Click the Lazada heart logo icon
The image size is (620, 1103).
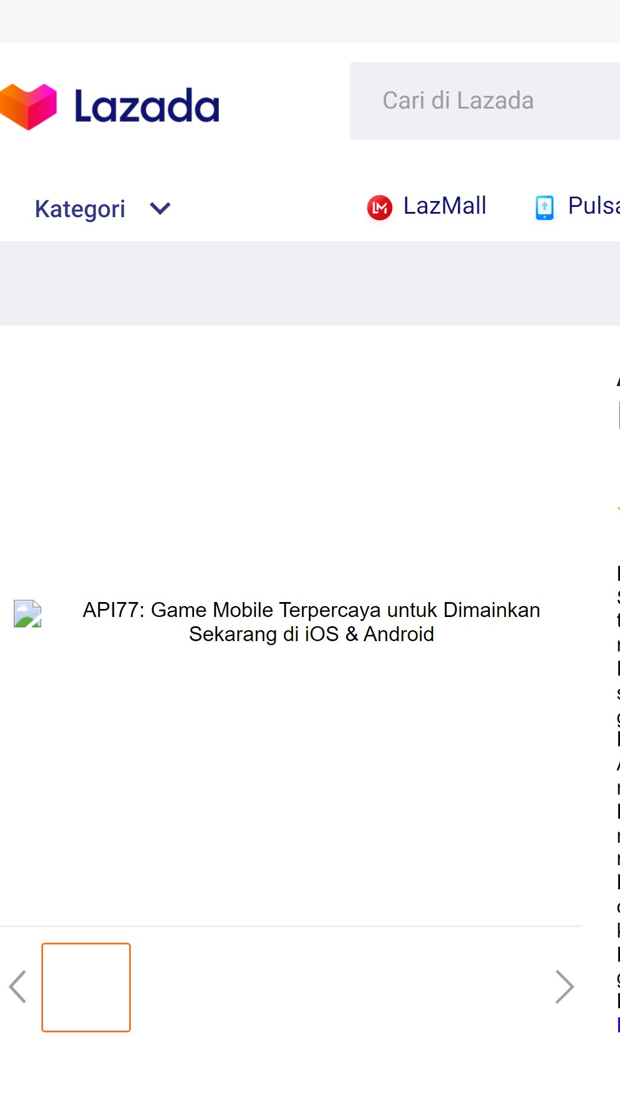point(28,107)
